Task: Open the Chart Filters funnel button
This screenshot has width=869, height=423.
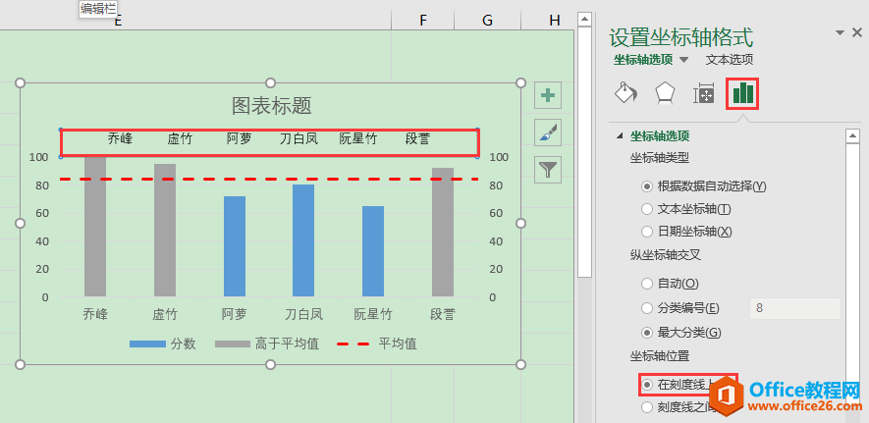Action: pos(547,169)
